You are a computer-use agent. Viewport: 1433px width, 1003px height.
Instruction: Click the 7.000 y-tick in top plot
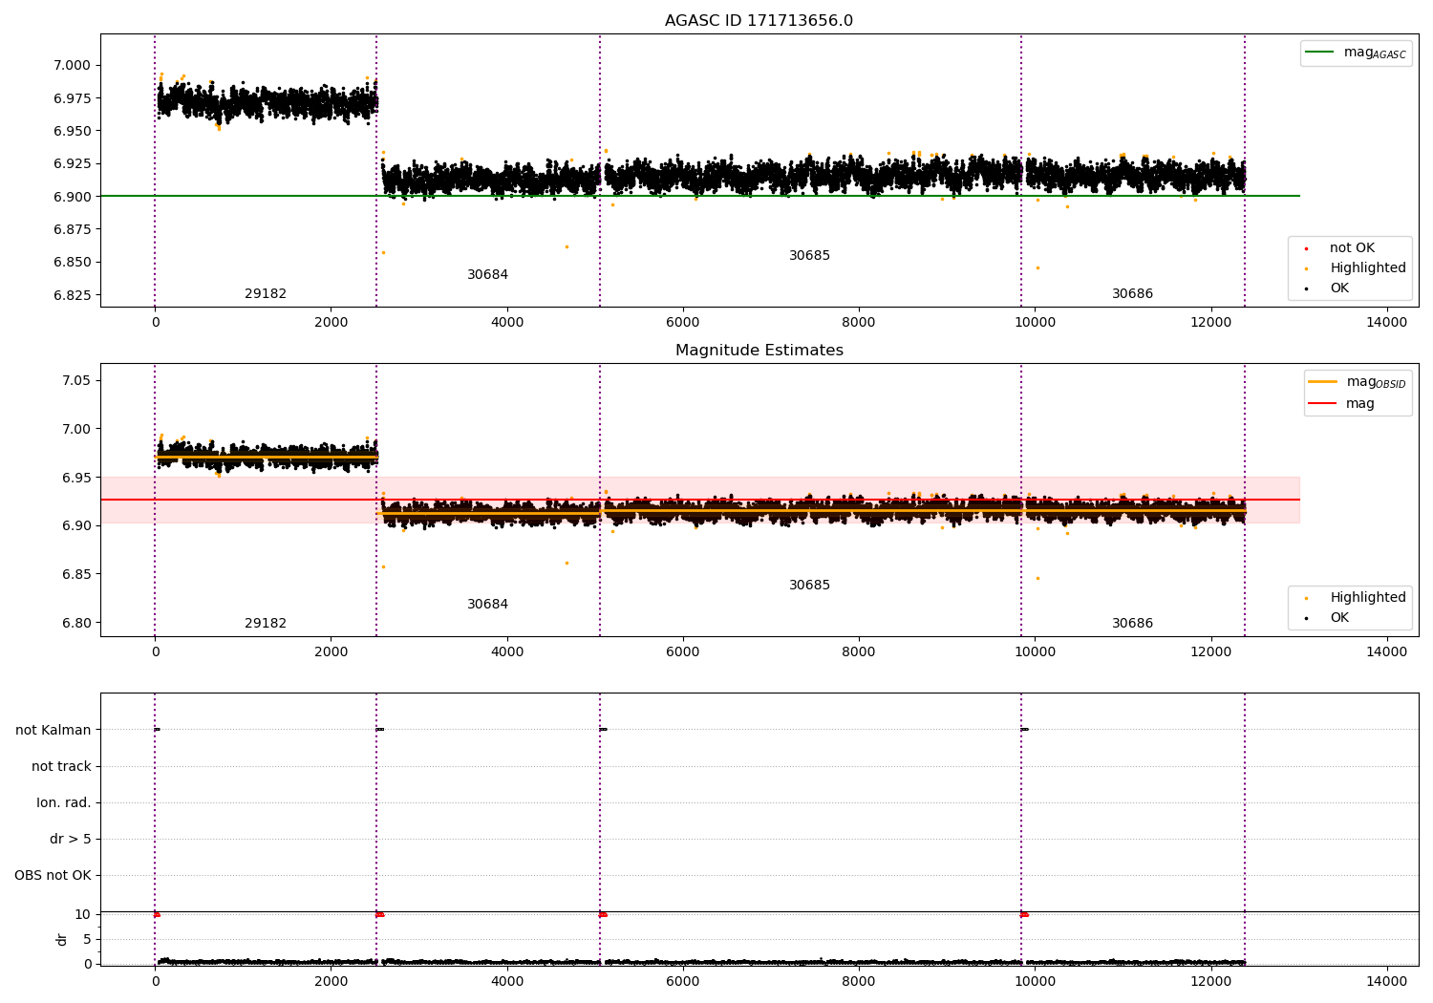pos(73,66)
